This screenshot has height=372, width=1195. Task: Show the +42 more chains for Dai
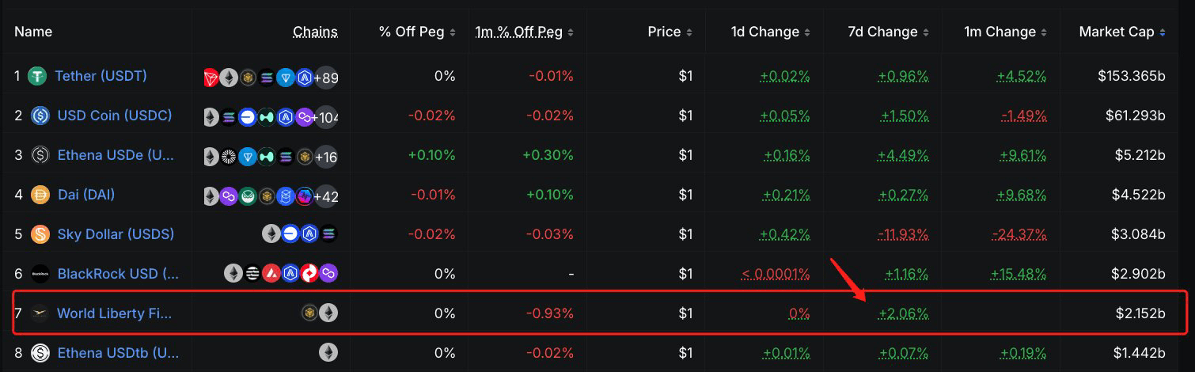[326, 196]
